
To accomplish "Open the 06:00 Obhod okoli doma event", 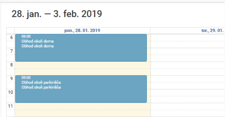I will (81, 48).
